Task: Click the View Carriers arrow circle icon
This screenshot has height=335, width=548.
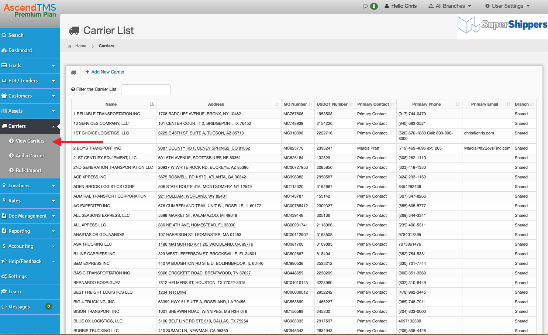Action: pos(11,141)
